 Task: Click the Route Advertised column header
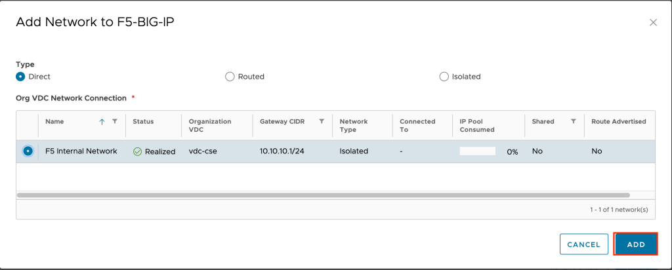618,121
